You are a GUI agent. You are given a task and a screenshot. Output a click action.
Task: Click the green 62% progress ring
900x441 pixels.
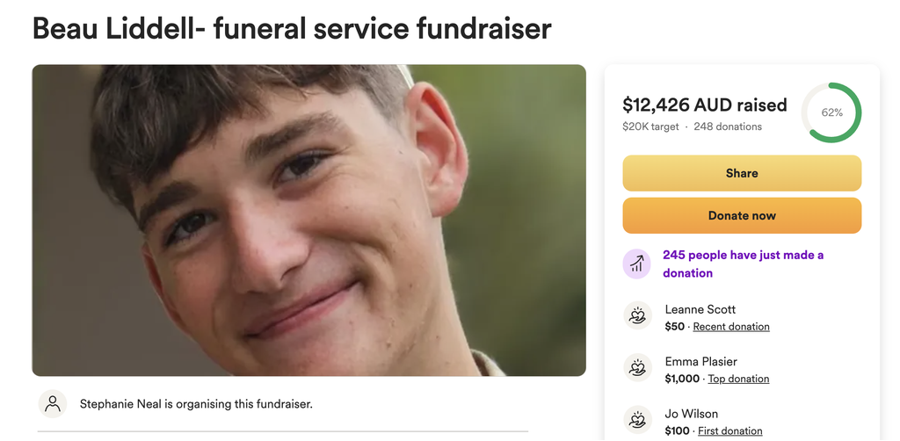831,112
